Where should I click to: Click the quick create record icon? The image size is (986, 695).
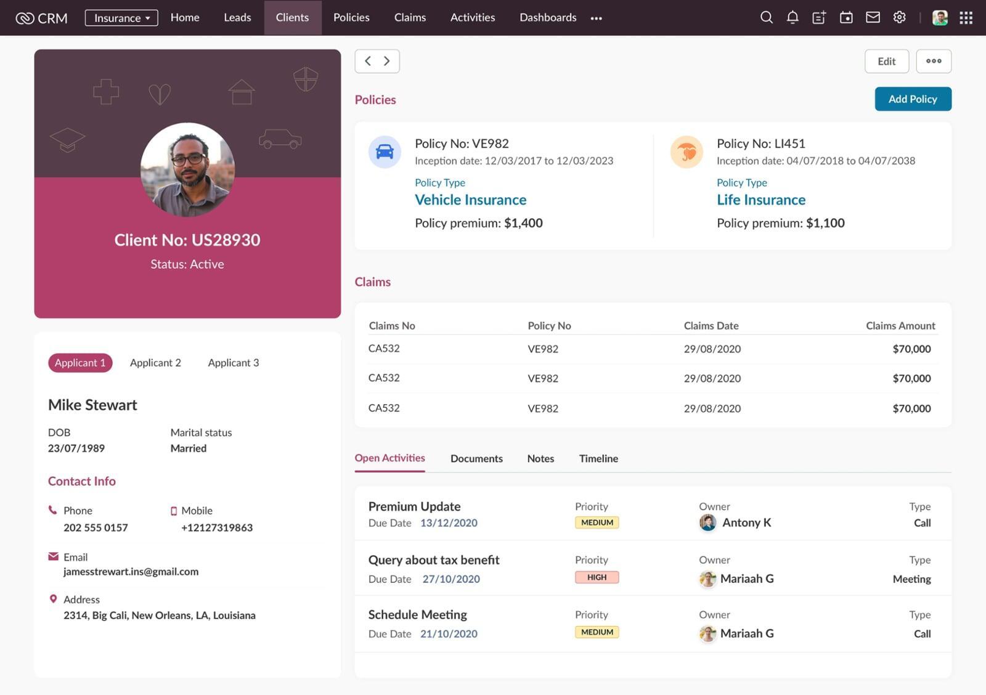coord(819,17)
